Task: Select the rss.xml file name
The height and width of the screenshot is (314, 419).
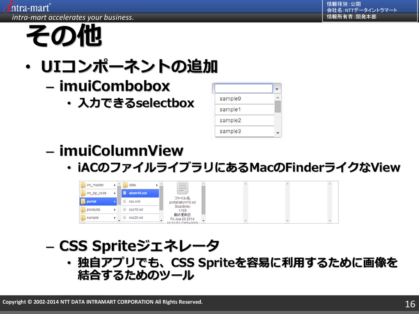Action: [x=134, y=201]
